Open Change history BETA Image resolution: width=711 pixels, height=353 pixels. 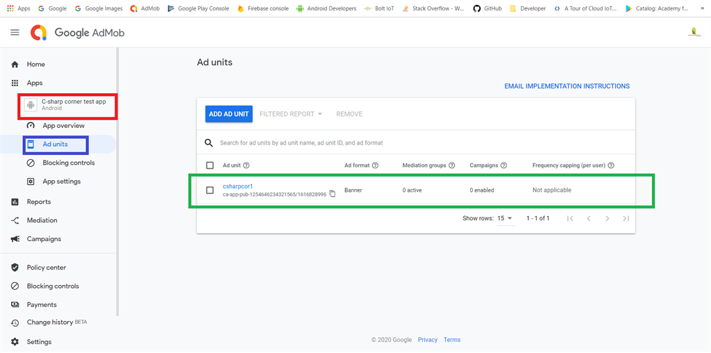point(57,322)
